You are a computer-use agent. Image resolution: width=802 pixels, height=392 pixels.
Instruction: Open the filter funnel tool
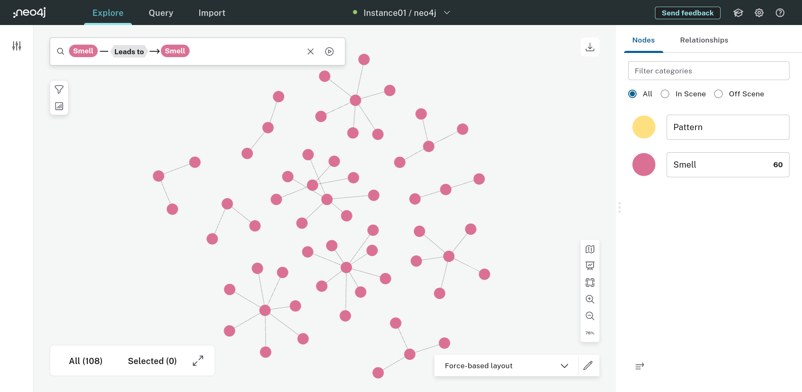pos(59,90)
